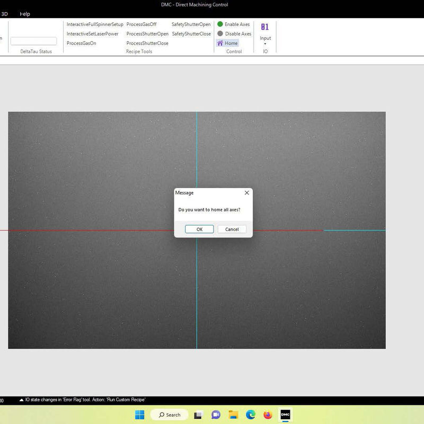Viewport: 424px width, 424px height.
Task: Open Microsoft Edge from the taskbar
Action: [x=251, y=414]
